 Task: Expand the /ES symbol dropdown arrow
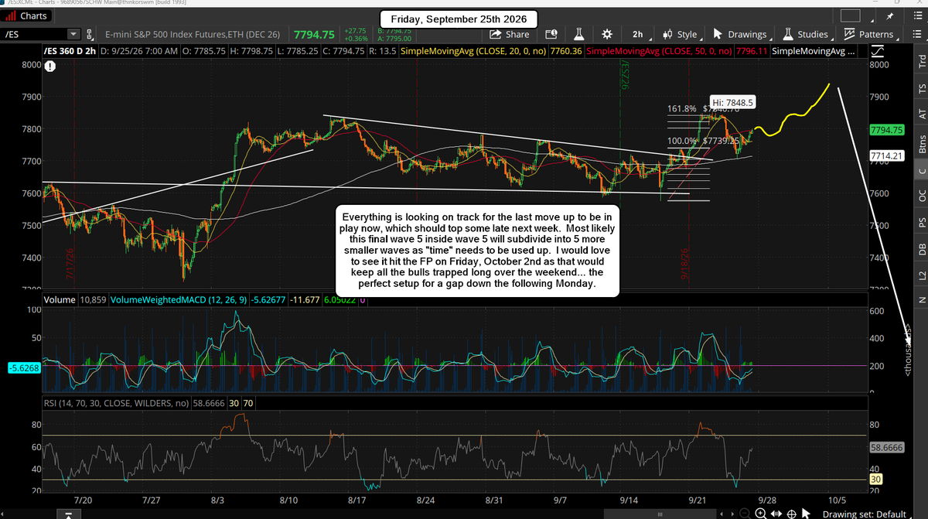73,34
